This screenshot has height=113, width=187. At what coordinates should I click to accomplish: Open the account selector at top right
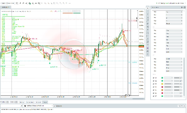[x=171, y=3]
